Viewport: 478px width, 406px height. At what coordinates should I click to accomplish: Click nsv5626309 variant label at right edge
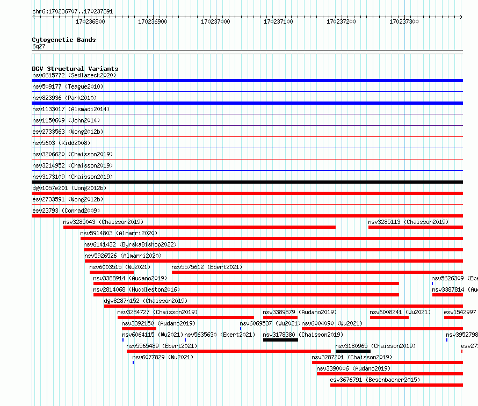coord(454,278)
